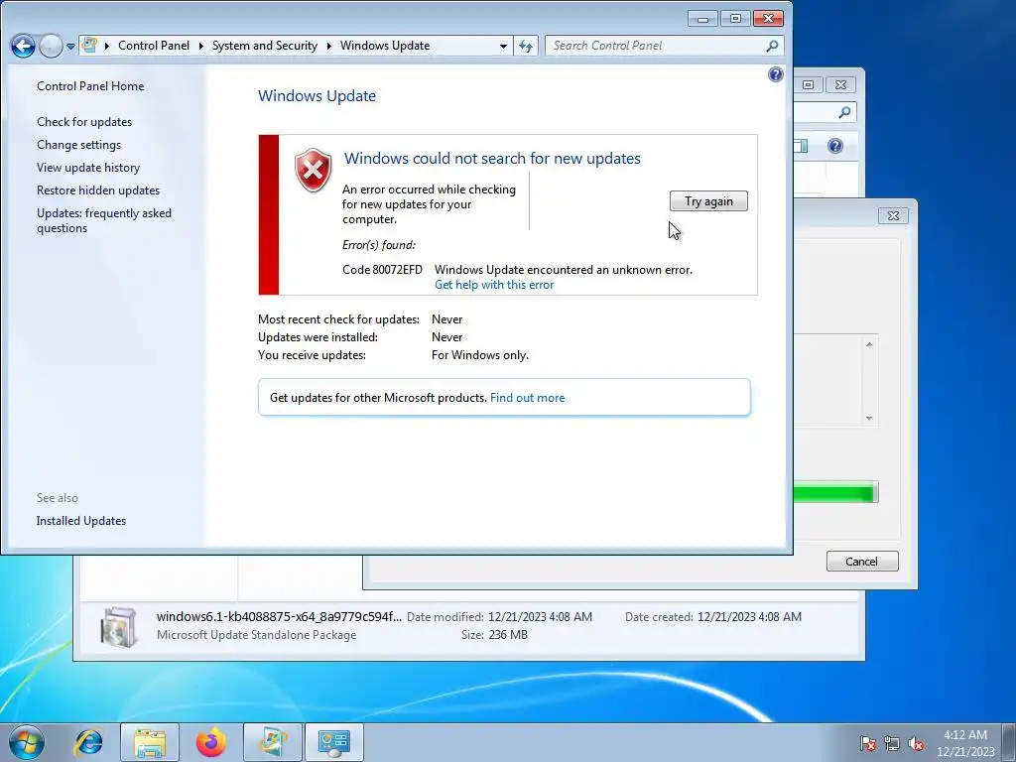Viewport: 1016px width, 762px height.
Task: Click the search magnifier icon in Control Panel
Action: coord(772,46)
